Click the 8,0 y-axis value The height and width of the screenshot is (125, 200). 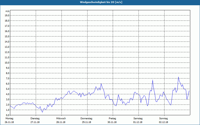click(x=7, y=73)
